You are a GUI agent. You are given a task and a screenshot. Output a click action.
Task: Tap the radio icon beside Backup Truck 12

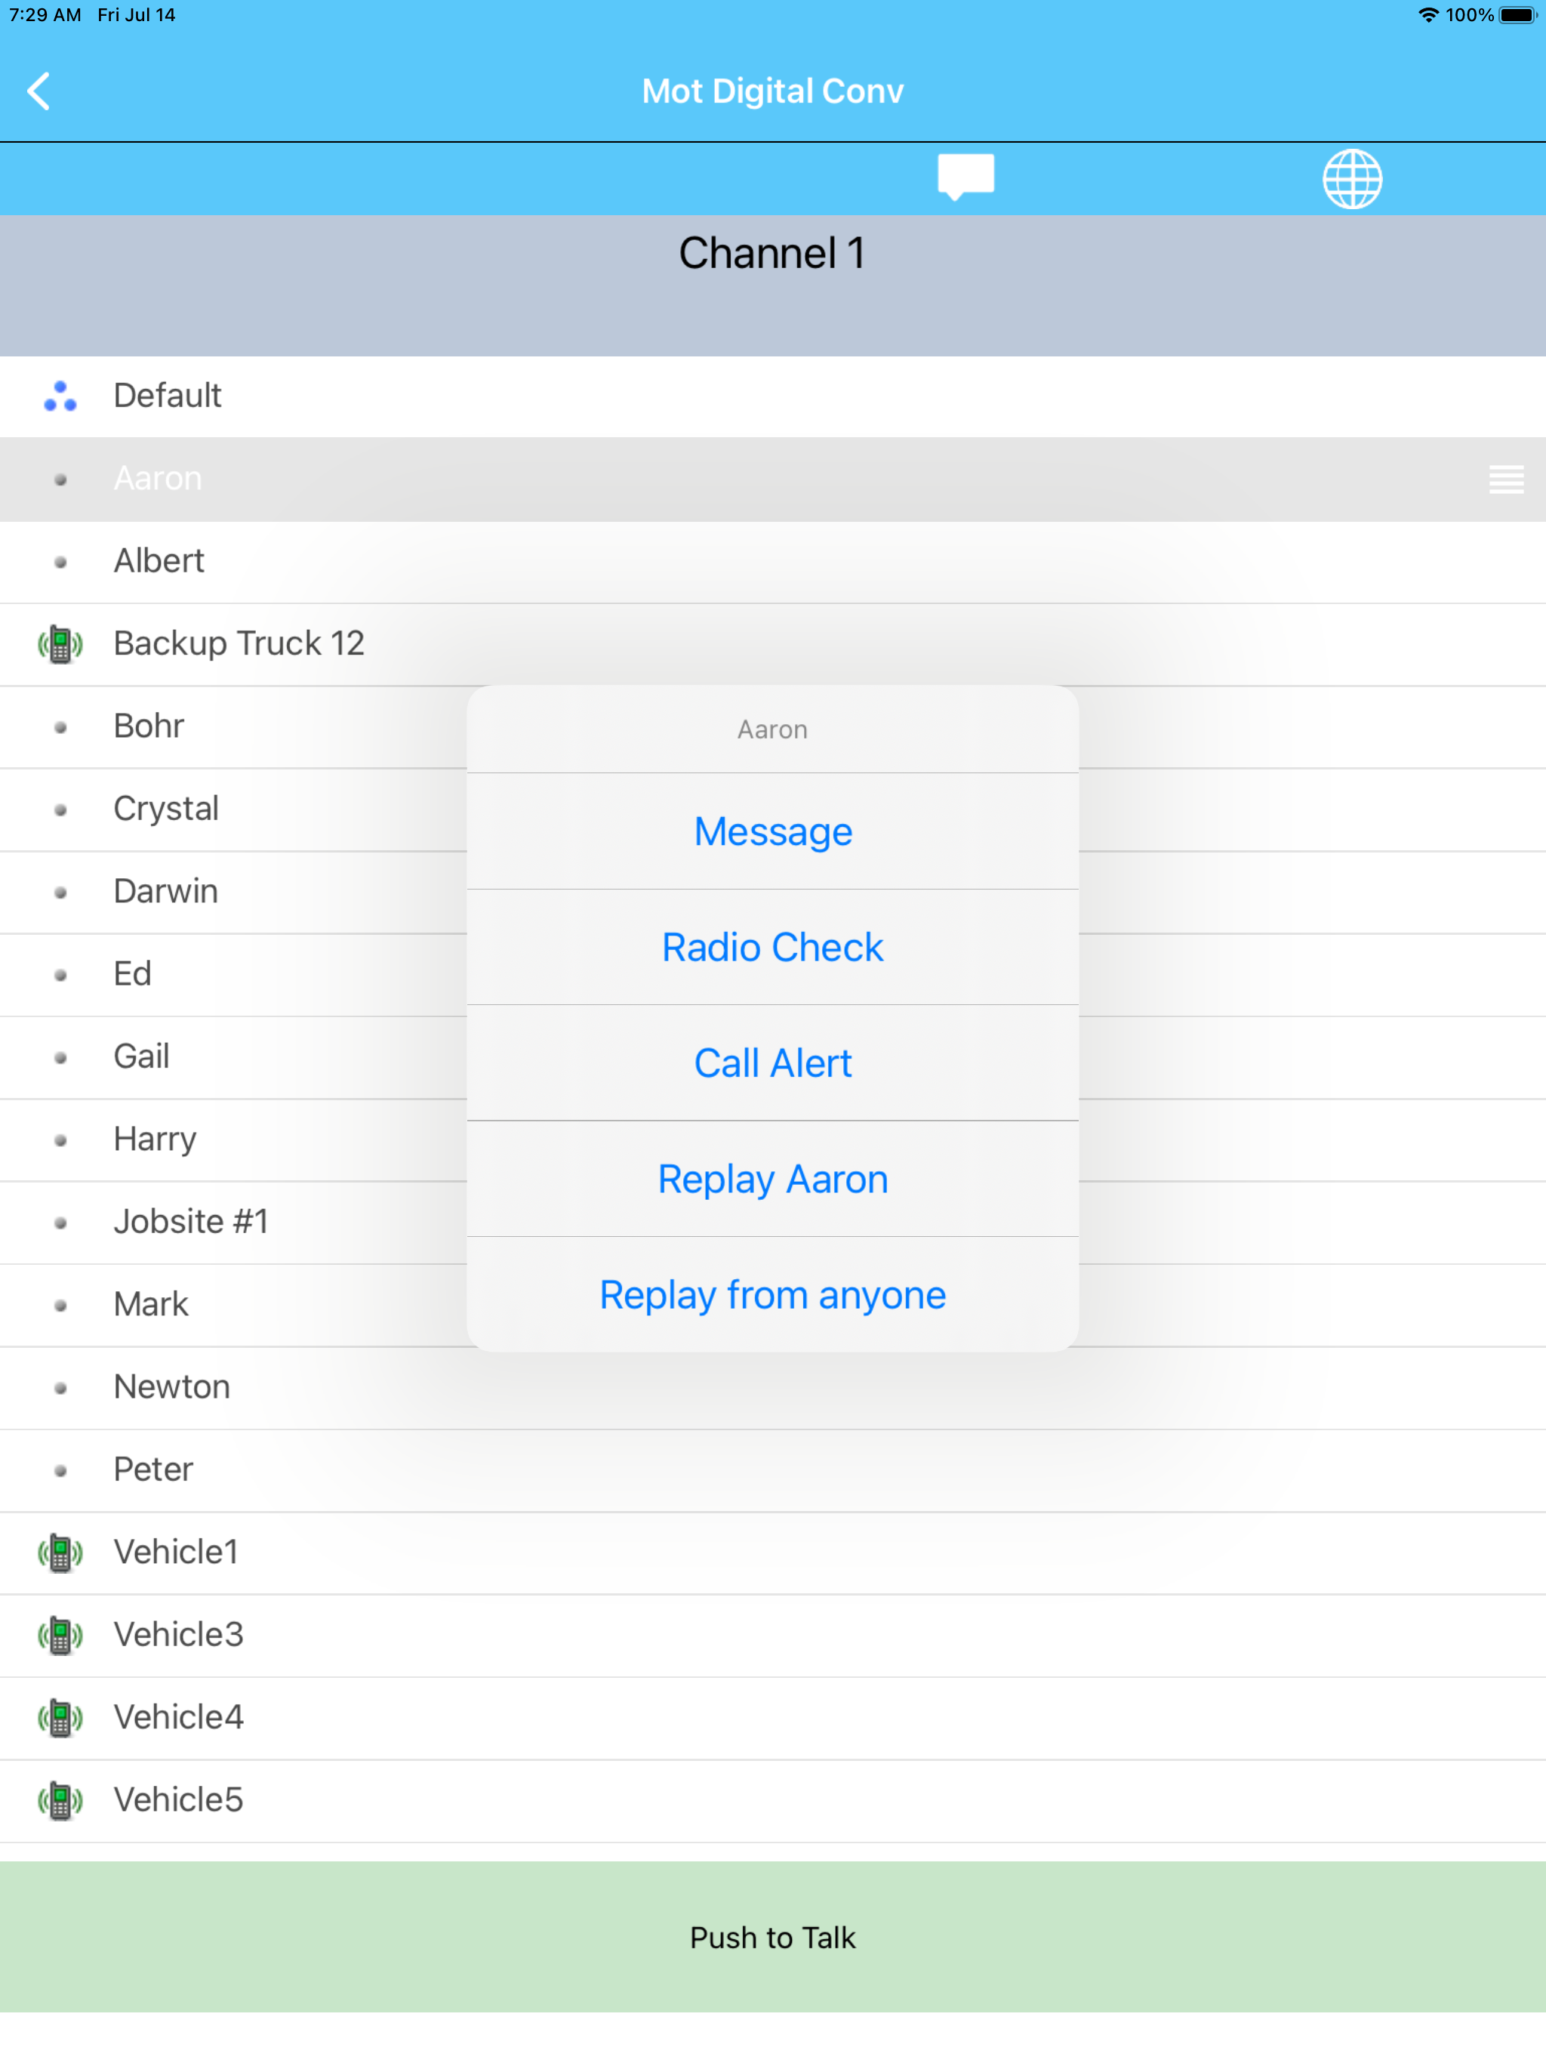pyautogui.click(x=60, y=644)
